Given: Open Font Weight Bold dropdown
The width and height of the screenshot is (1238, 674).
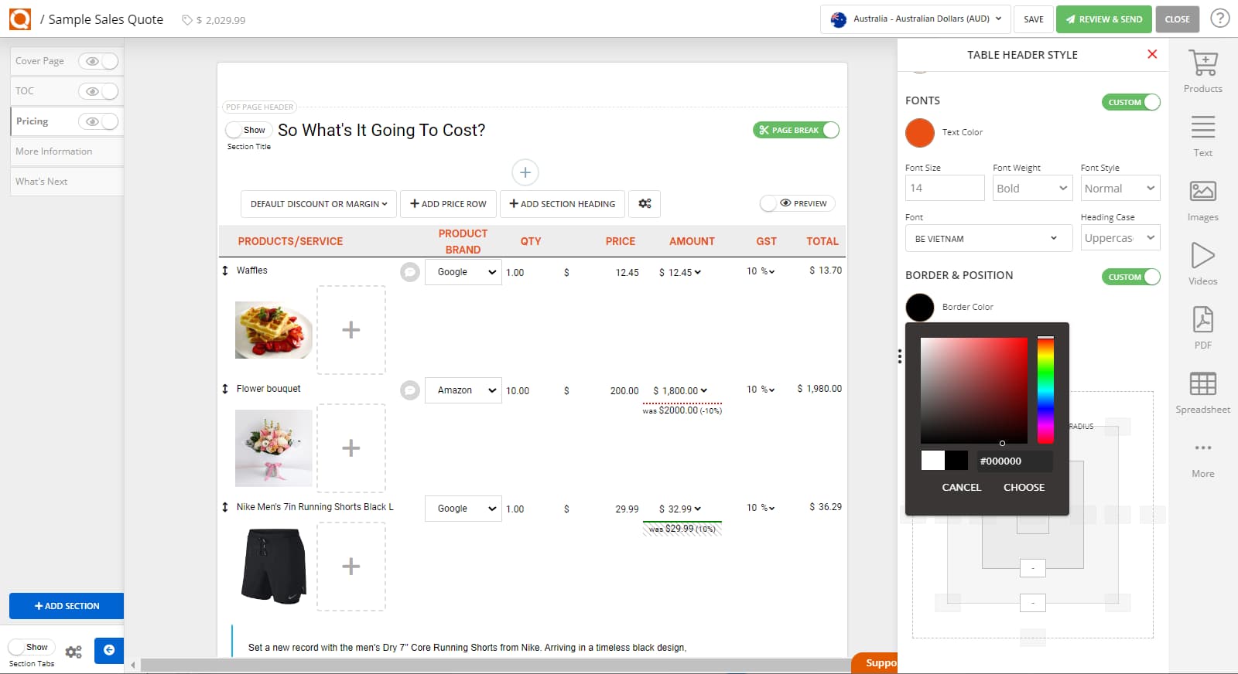Looking at the screenshot, I should [1032, 188].
